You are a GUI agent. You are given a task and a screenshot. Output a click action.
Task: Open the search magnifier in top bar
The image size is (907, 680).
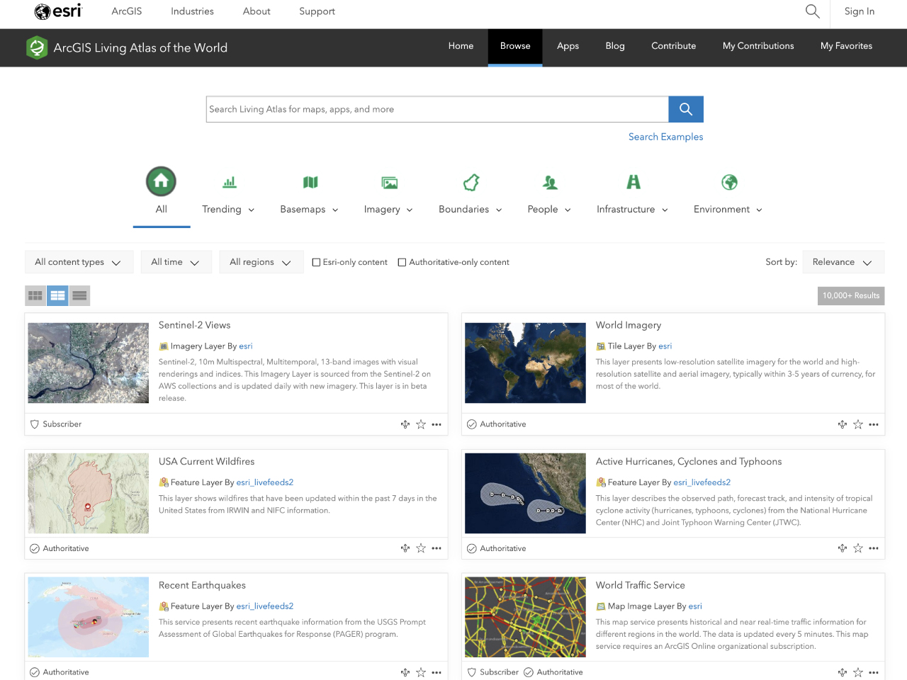point(813,11)
